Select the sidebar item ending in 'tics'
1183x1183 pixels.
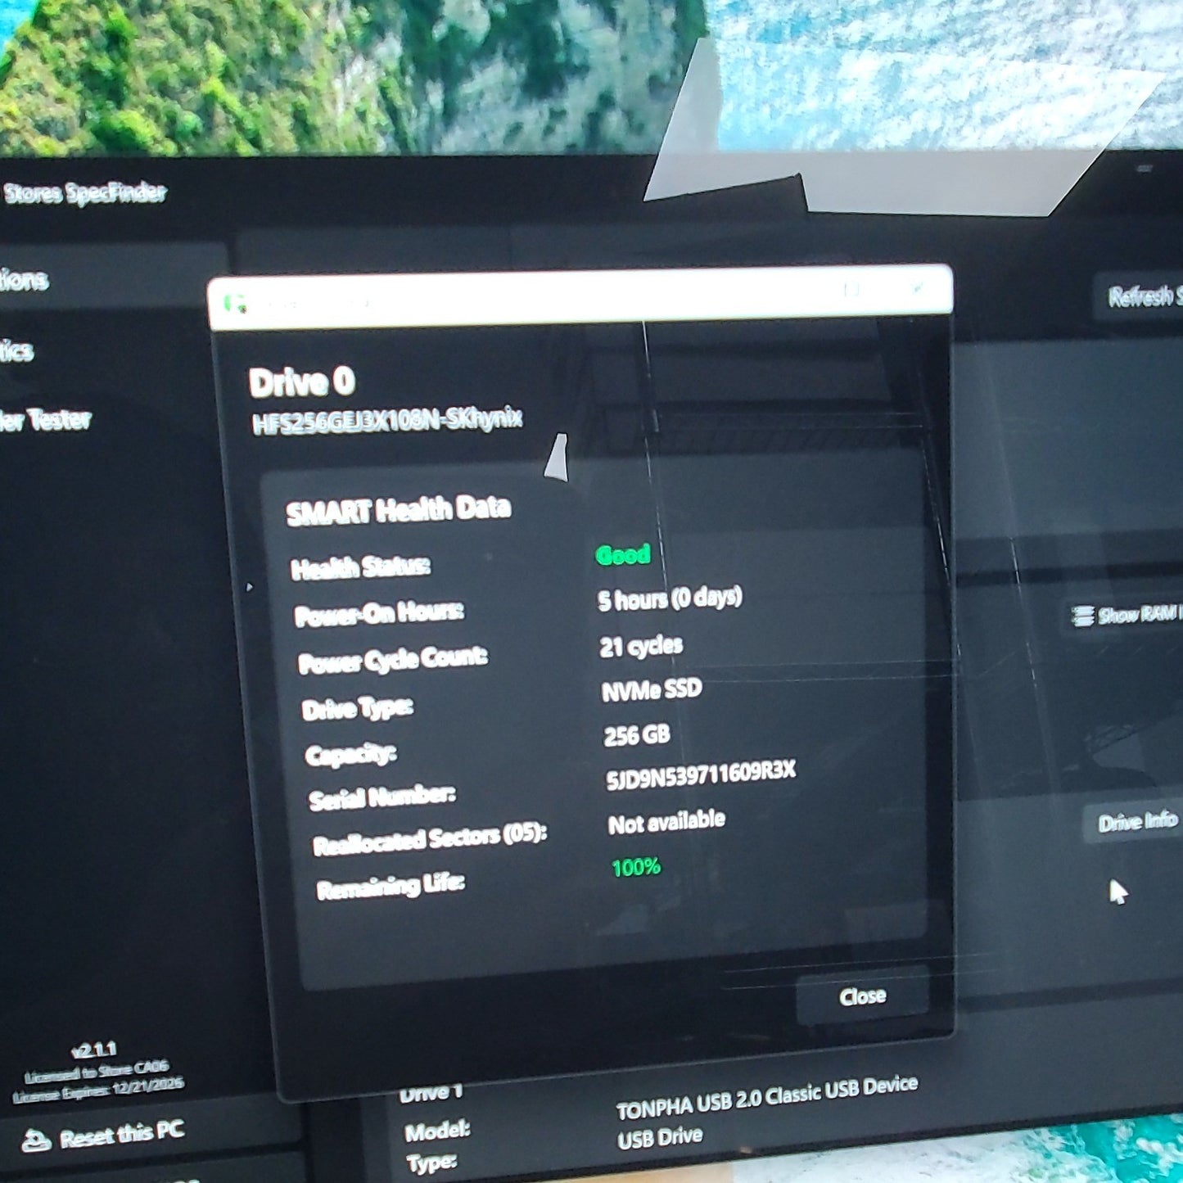point(16,350)
